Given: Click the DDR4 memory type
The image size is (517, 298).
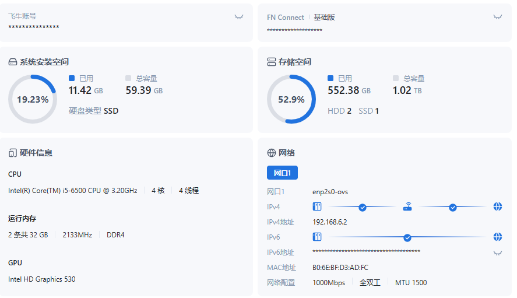Looking at the screenshot, I should 115,235.
